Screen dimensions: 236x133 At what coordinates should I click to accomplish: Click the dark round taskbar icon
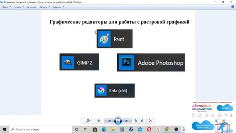[x=176, y=129]
